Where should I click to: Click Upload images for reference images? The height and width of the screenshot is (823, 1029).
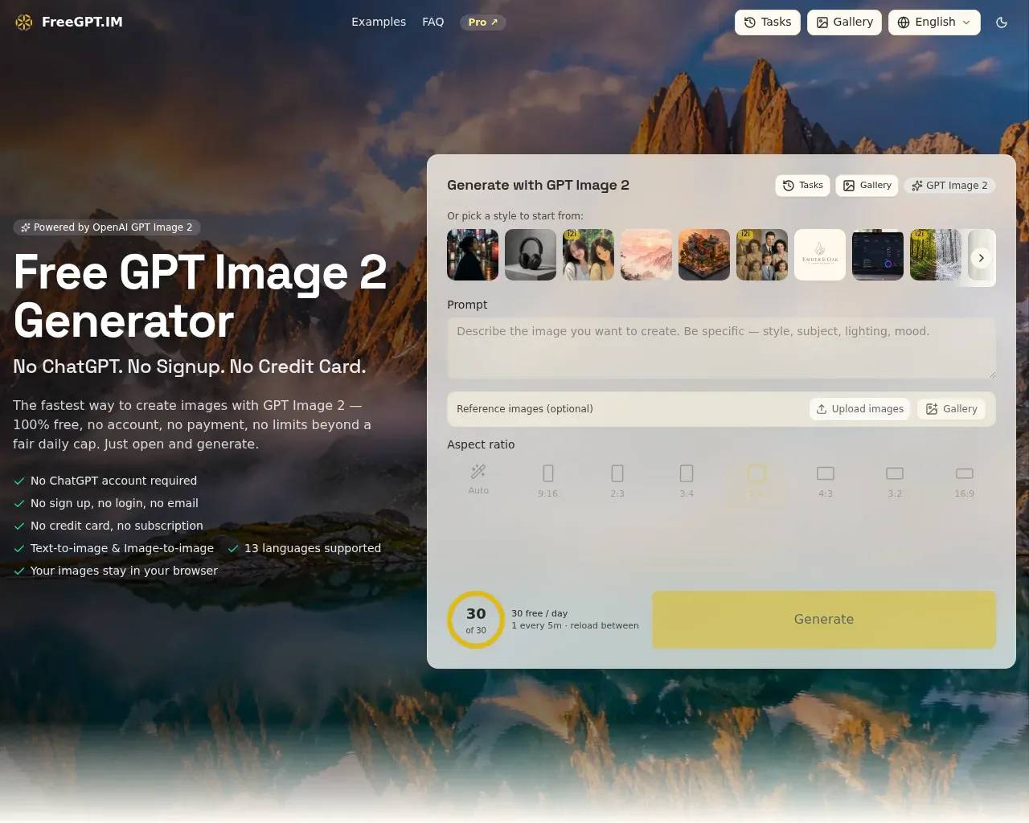859,409
